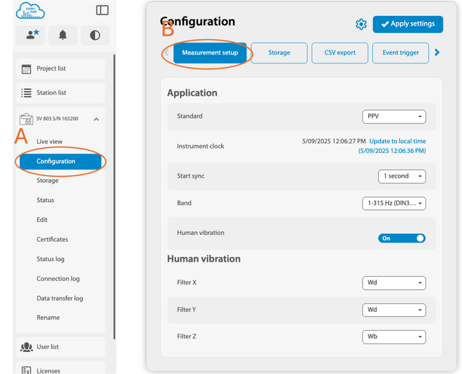This screenshot has height=374, width=462.
Task: Open the Filter Z dropdown
Action: click(394, 337)
